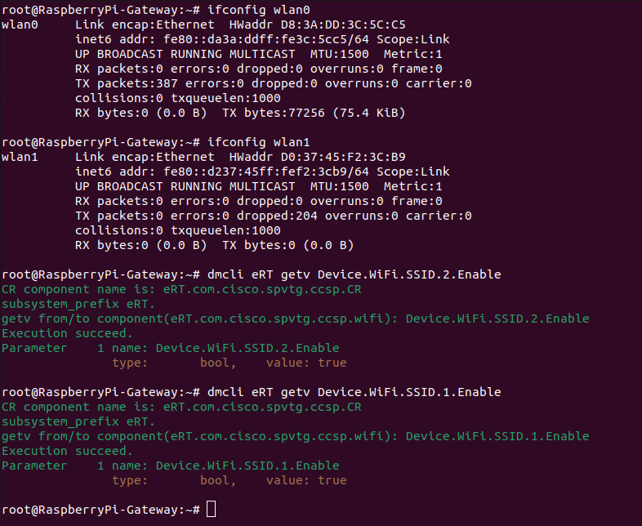Click the second 'Execution succeed.' message
The height and width of the screenshot is (526, 642).
[x=68, y=451]
